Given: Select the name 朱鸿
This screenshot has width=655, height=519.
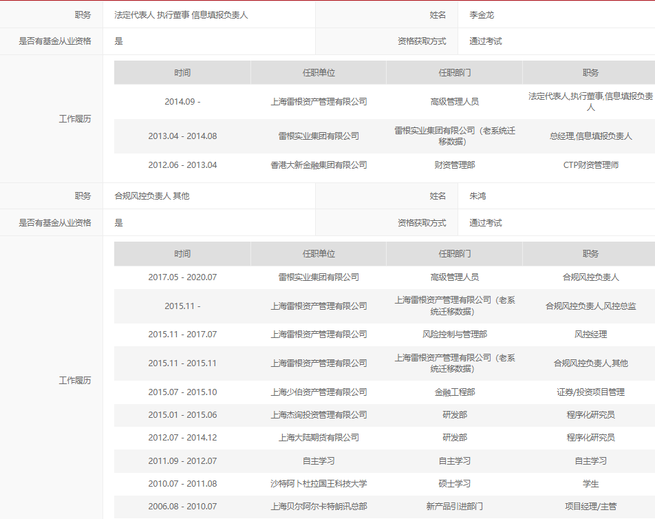Looking at the screenshot, I should (477, 196).
